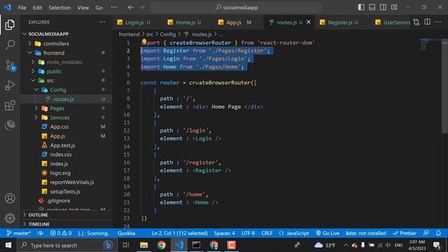Split the editor to the right

point(428,22)
